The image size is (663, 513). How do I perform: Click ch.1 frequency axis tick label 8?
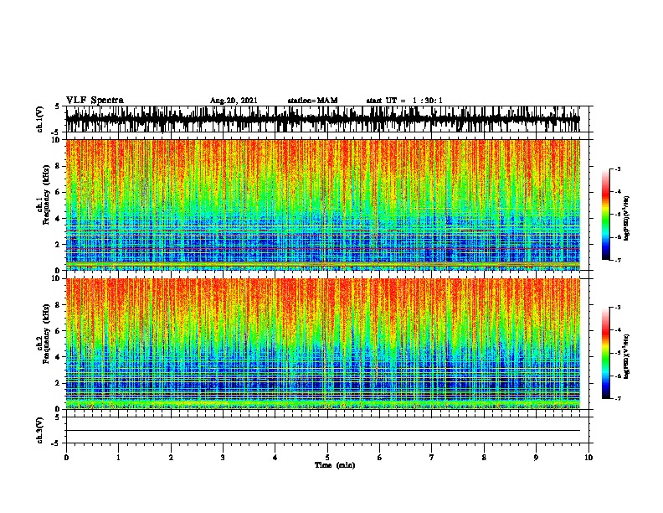(59, 166)
